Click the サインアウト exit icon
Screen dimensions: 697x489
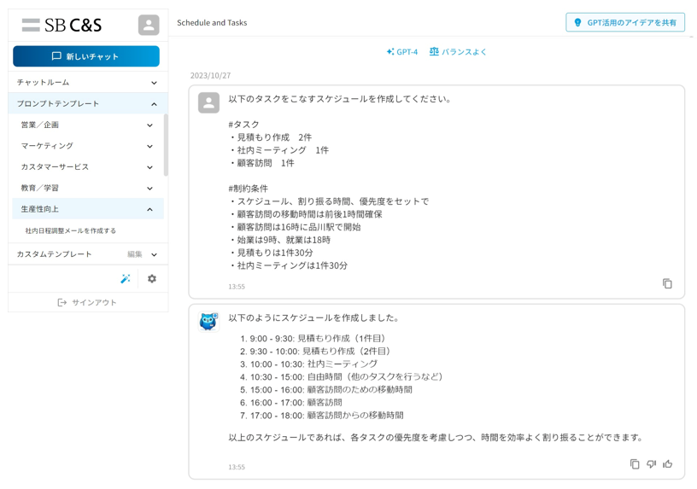click(x=62, y=302)
